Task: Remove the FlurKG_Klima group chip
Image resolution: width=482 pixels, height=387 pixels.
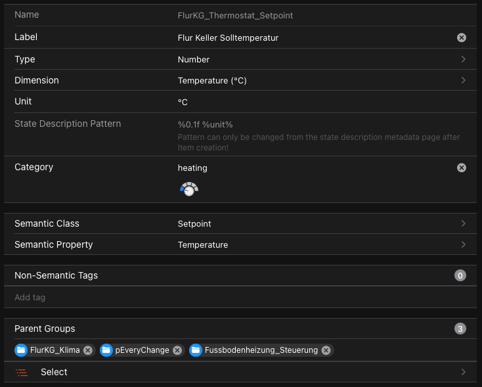Action: click(x=88, y=350)
